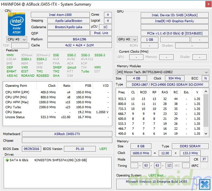Click the UEFI Boot label
Image resolution: width=212 pixels, height=191 pixels.
click(156, 175)
